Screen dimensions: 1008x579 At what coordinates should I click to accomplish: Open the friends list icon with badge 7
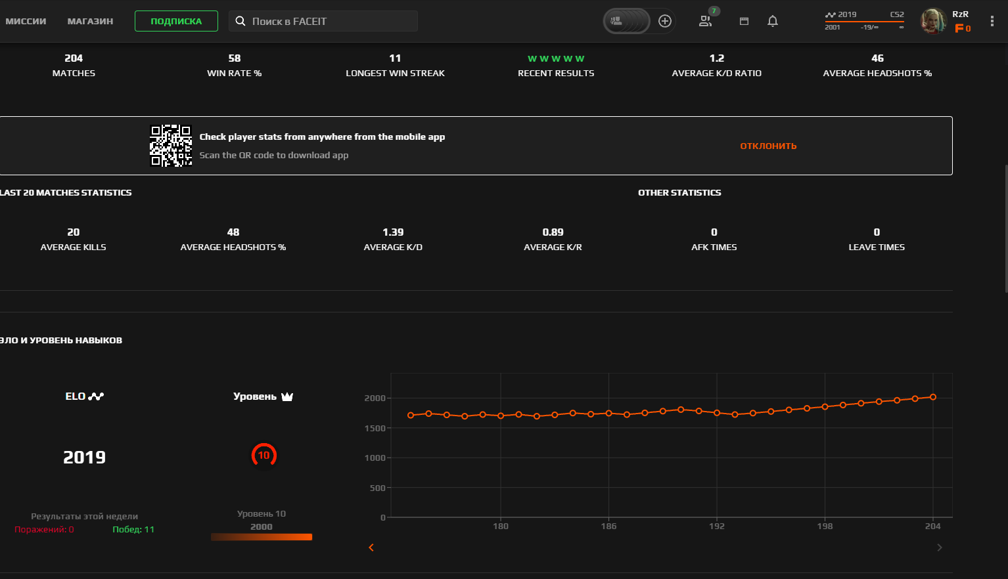706,21
